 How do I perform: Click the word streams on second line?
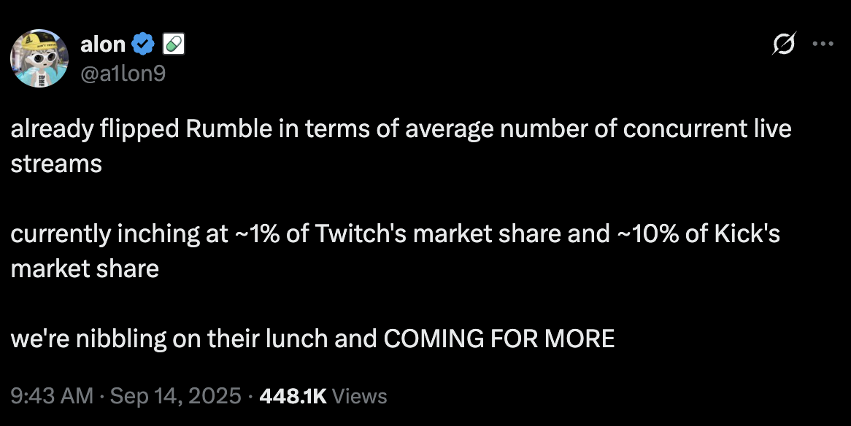pyautogui.click(x=56, y=164)
